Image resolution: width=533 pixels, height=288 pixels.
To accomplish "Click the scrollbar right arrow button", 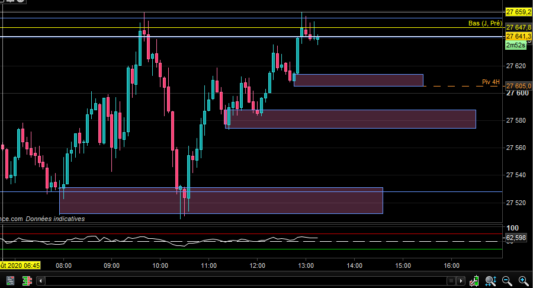I will pos(461,281).
